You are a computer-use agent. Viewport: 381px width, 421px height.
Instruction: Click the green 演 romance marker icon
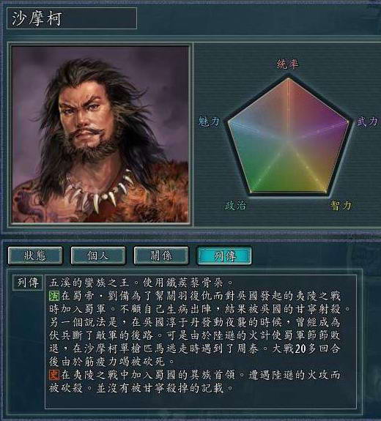click(x=54, y=296)
